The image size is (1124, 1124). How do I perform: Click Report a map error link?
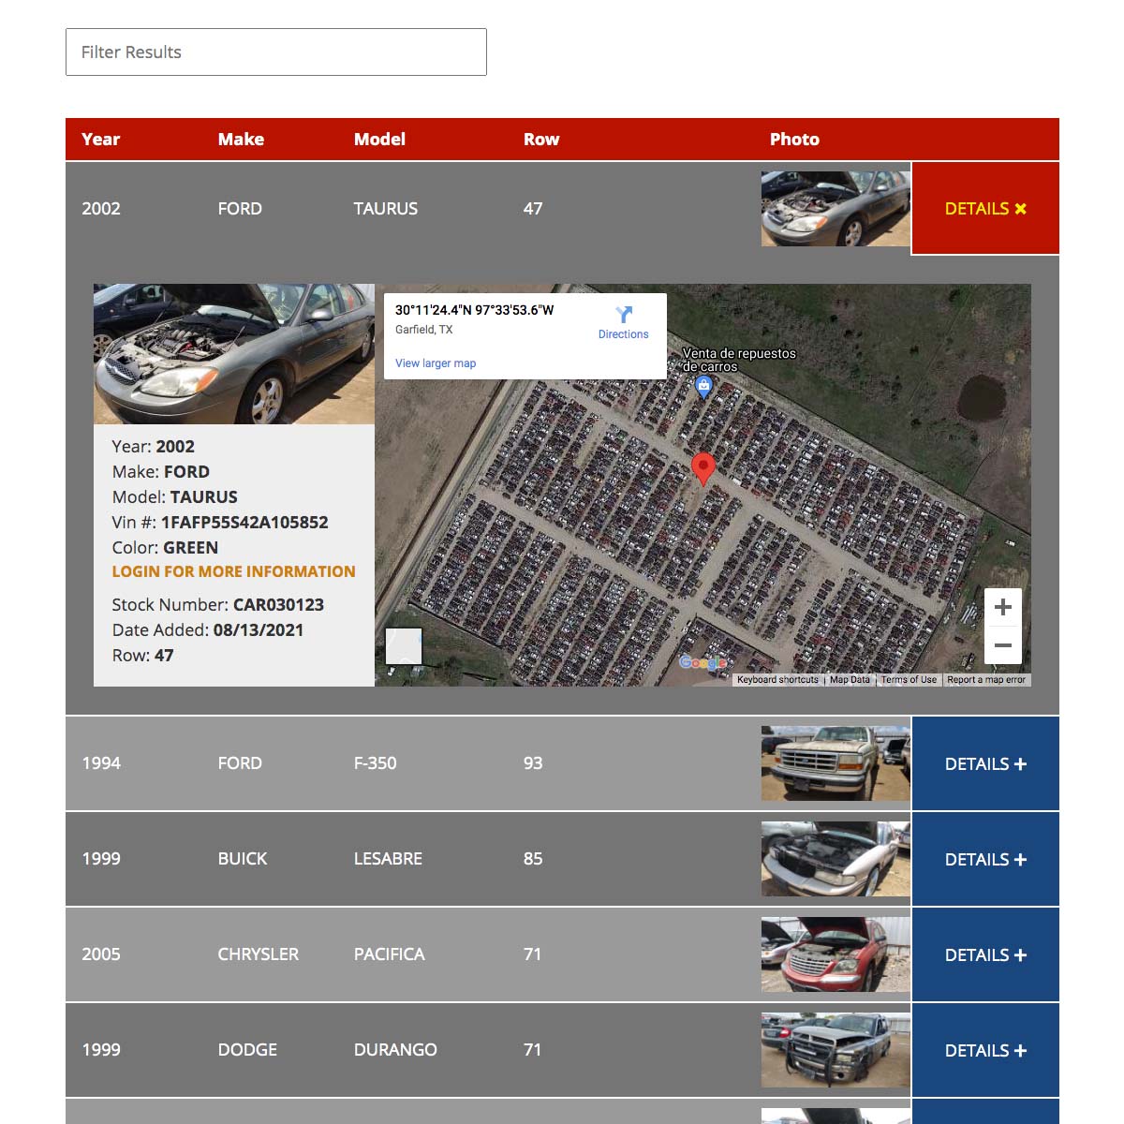click(x=985, y=680)
